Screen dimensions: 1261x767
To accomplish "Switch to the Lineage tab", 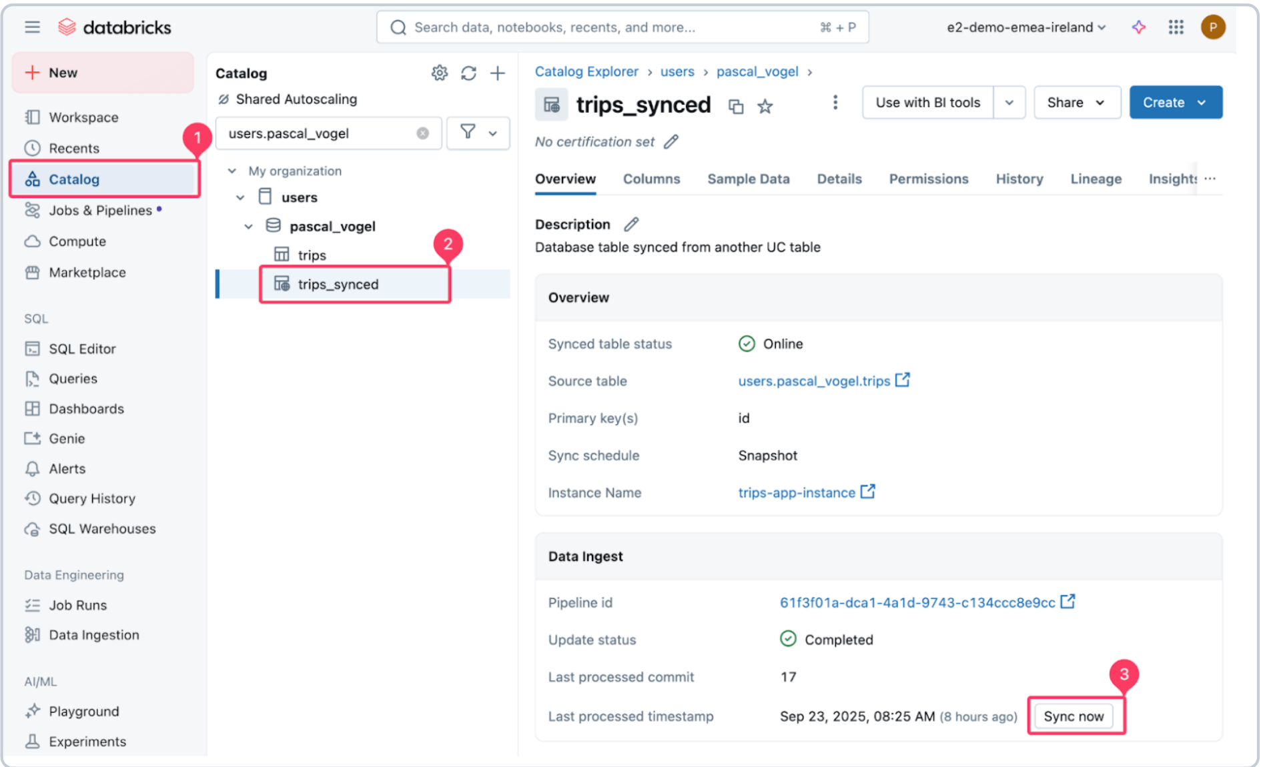I will coord(1096,179).
